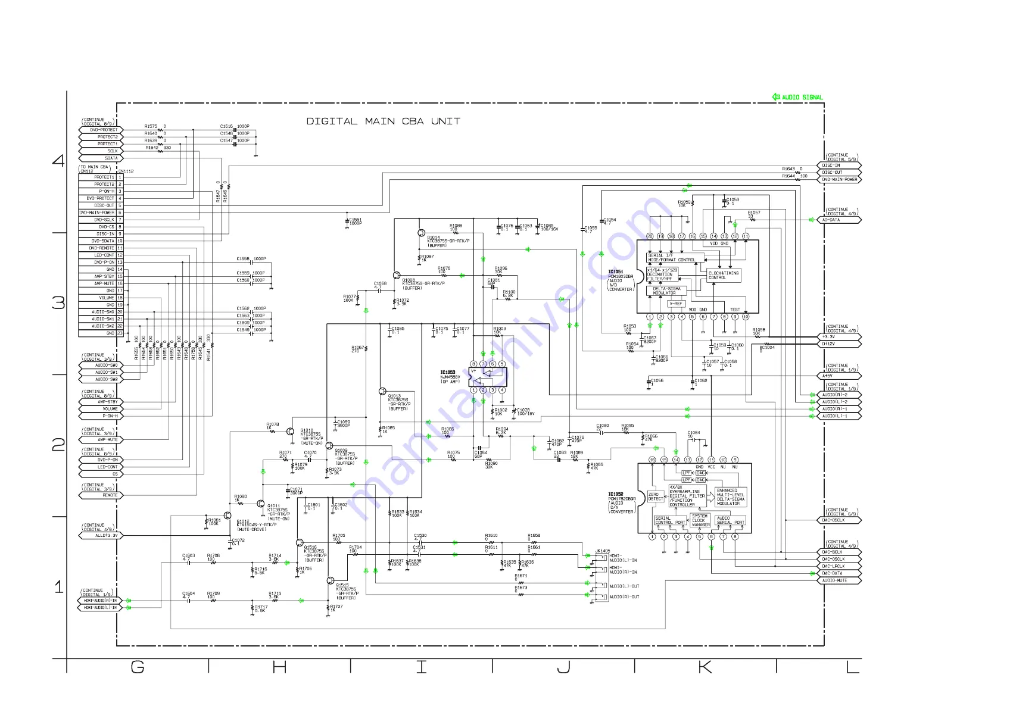Click the Q1012 mute-drive transistor symbol
This screenshot has width=1013, height=709.
[x=227, y=516]
